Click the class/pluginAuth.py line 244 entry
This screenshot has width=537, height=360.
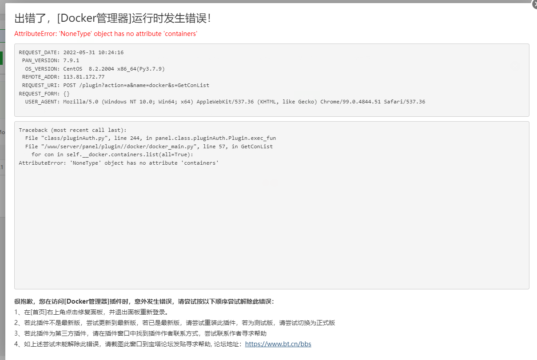[151, 138]
